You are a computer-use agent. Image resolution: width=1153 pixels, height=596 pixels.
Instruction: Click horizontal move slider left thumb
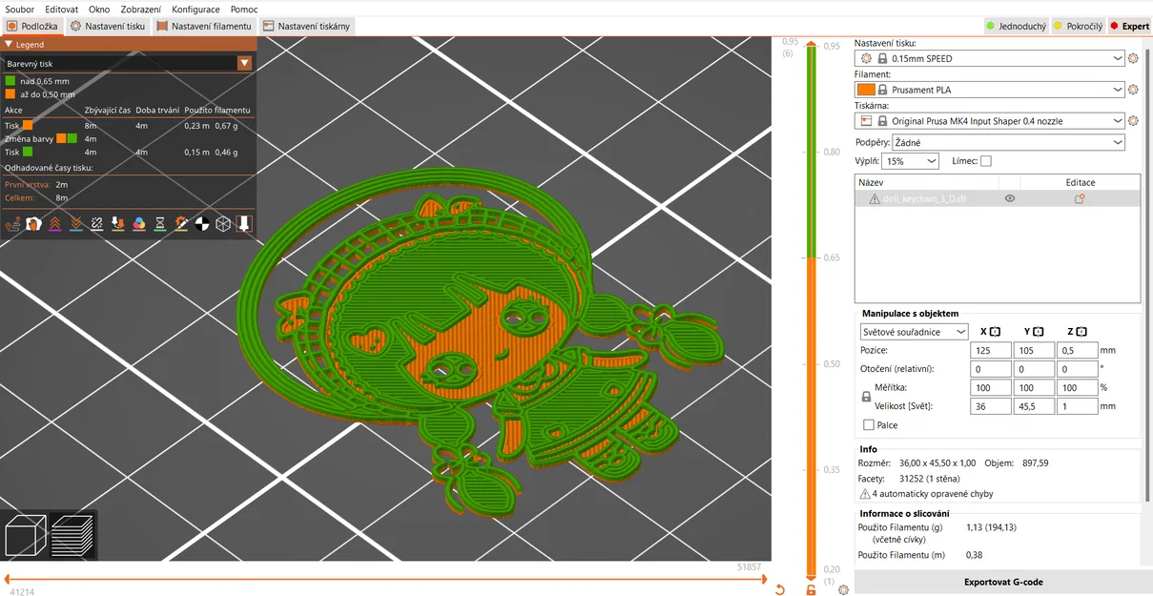point(8,579)
